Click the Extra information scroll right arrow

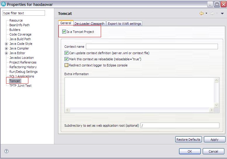(211, 110)
